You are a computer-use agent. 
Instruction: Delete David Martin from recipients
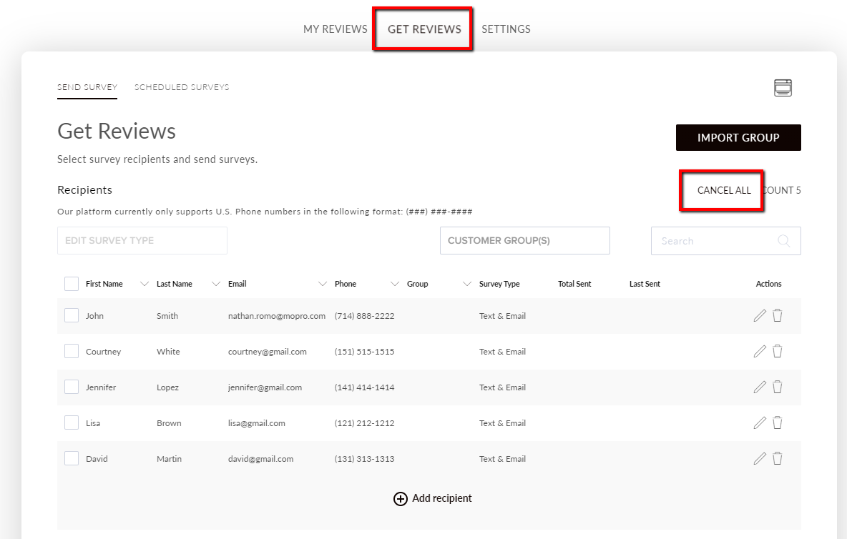(778, 459)
